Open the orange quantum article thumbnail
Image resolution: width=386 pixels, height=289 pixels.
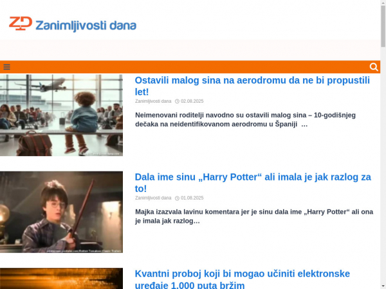point(61,279)
